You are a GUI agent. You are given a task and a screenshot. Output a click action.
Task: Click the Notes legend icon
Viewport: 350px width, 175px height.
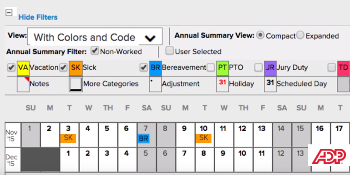(x=23, y=84)
